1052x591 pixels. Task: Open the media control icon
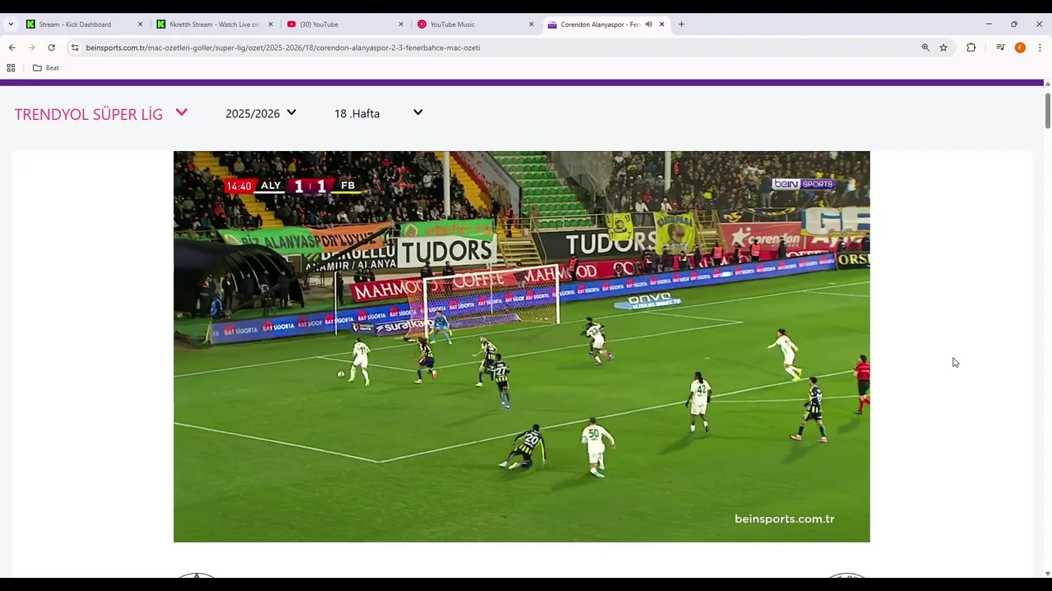click(1000, 48)
